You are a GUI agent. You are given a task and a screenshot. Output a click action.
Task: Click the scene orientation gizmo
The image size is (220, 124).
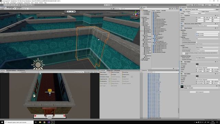pos(136,14)
